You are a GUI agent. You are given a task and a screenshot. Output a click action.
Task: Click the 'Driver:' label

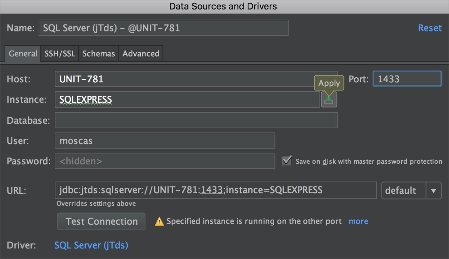click(21, 245)
